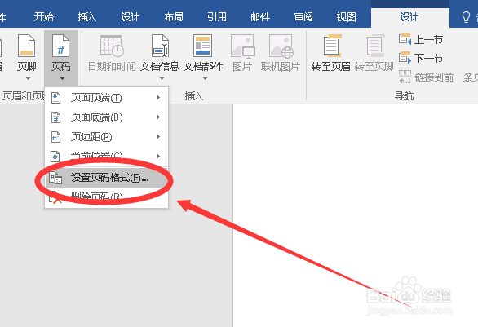Click 转至页眉 go to header
The width and height of the screenshot is (478, 327).
tap(331, 53)
